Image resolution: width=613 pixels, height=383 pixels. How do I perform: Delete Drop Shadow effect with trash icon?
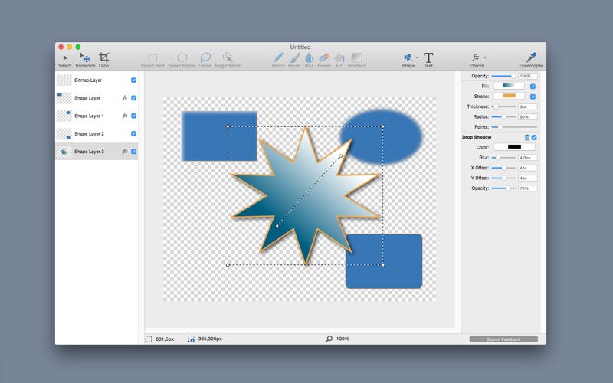[x=527, y=138]
